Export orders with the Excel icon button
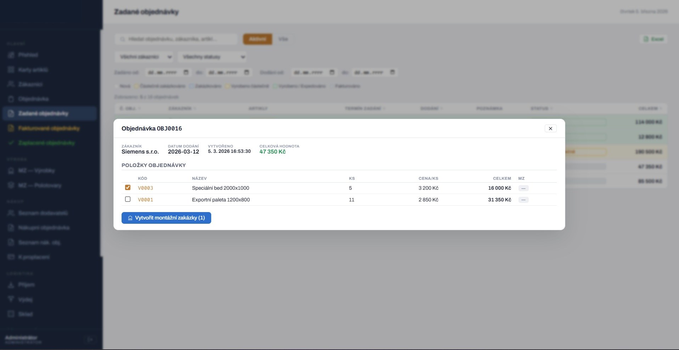 click(653, 39)
